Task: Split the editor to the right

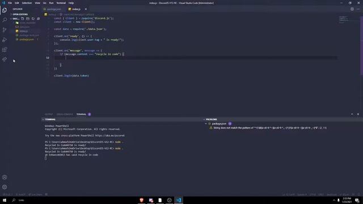Action: point(352,9)
